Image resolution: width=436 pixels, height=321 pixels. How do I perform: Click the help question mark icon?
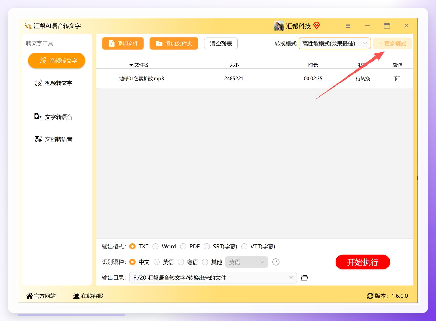276,262
